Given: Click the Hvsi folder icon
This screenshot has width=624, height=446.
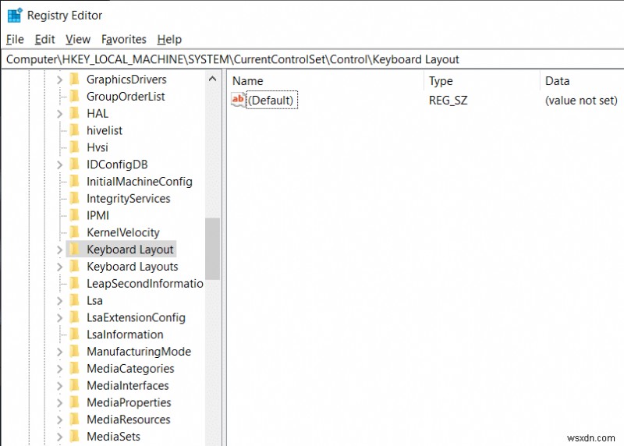Looking at the screenshot, I should tap(74, 147).
